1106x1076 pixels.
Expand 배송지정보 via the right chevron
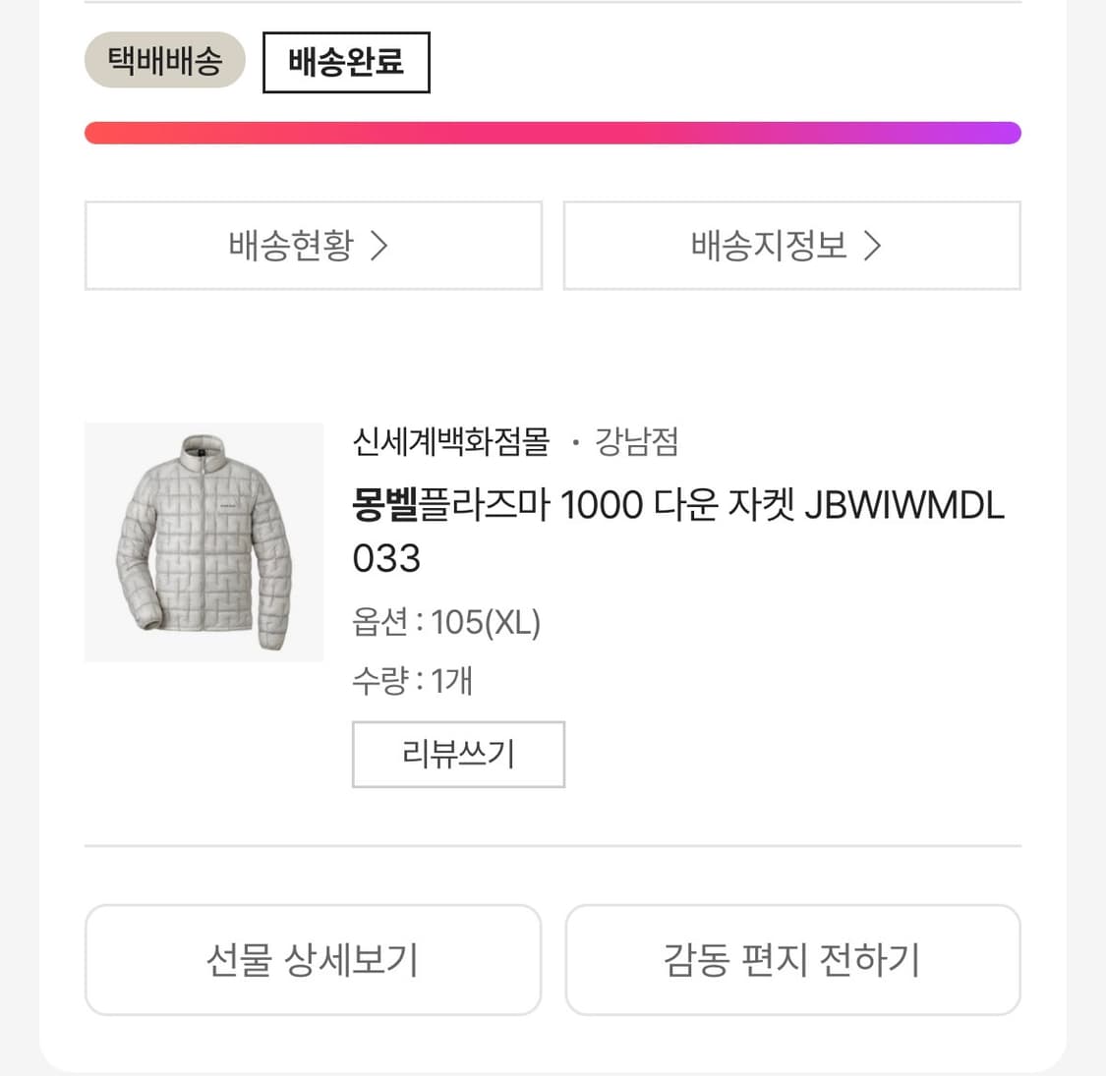[871, 246]
